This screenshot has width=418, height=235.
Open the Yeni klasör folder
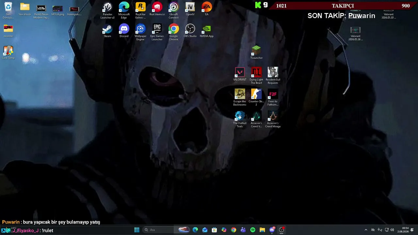pos(25,9)
